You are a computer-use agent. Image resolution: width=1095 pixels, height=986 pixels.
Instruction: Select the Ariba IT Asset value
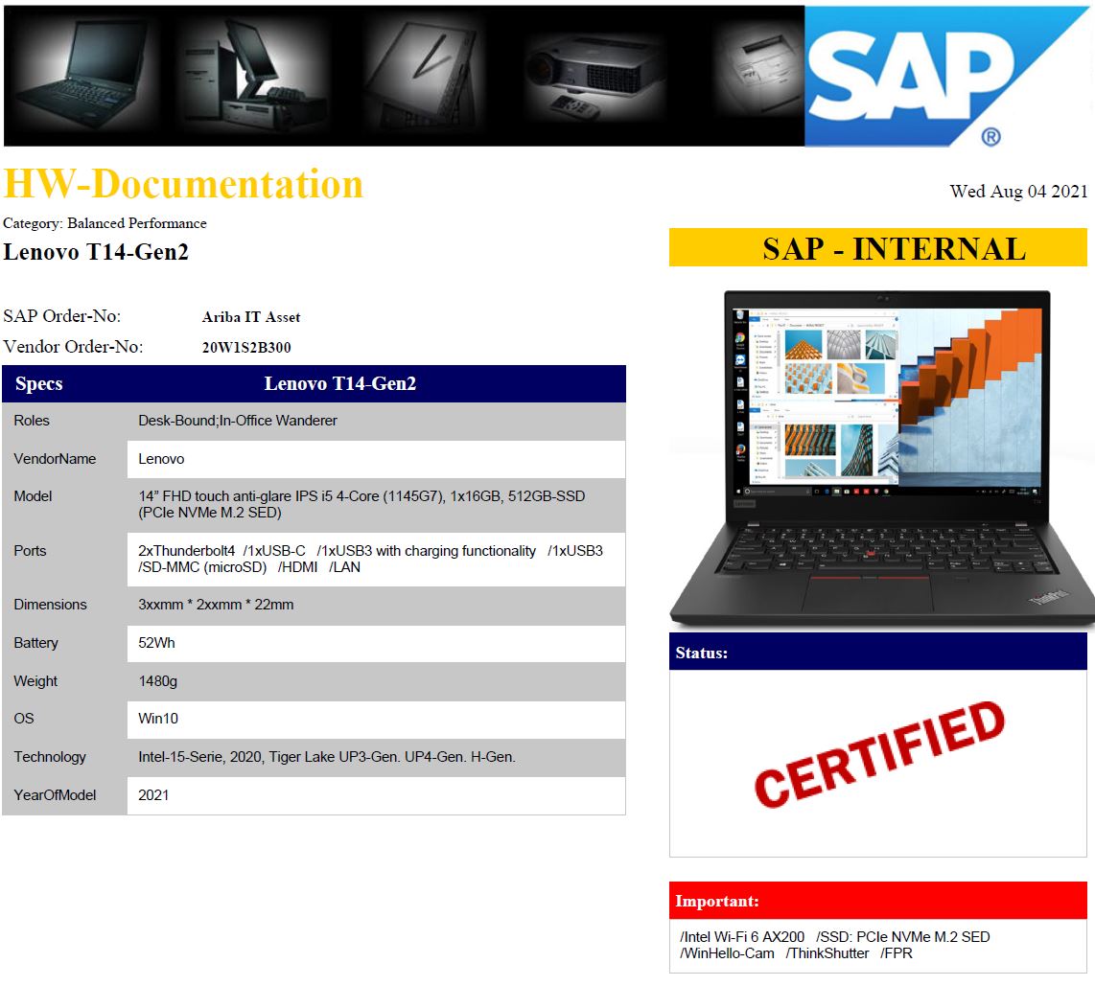pyautogui.click(x=250, y=317)
